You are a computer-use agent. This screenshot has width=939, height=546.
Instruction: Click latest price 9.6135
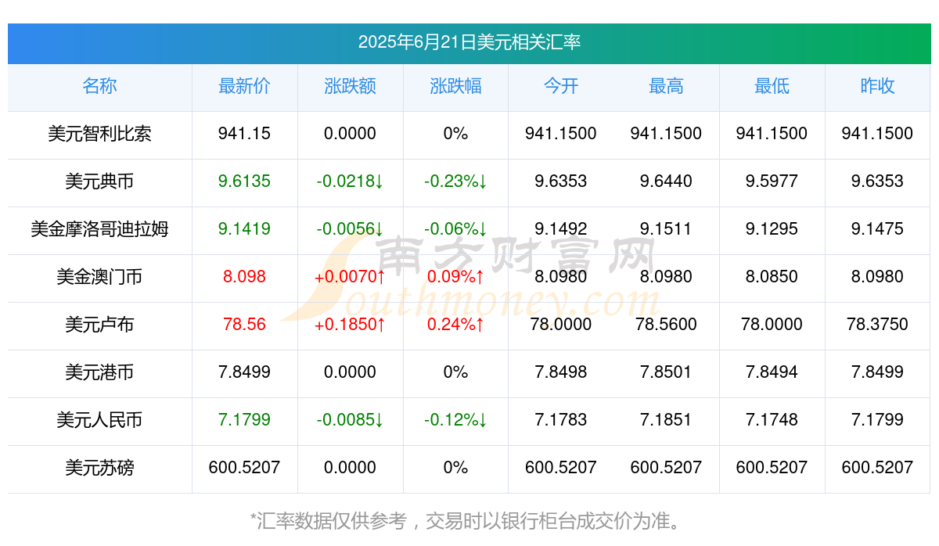244,181
